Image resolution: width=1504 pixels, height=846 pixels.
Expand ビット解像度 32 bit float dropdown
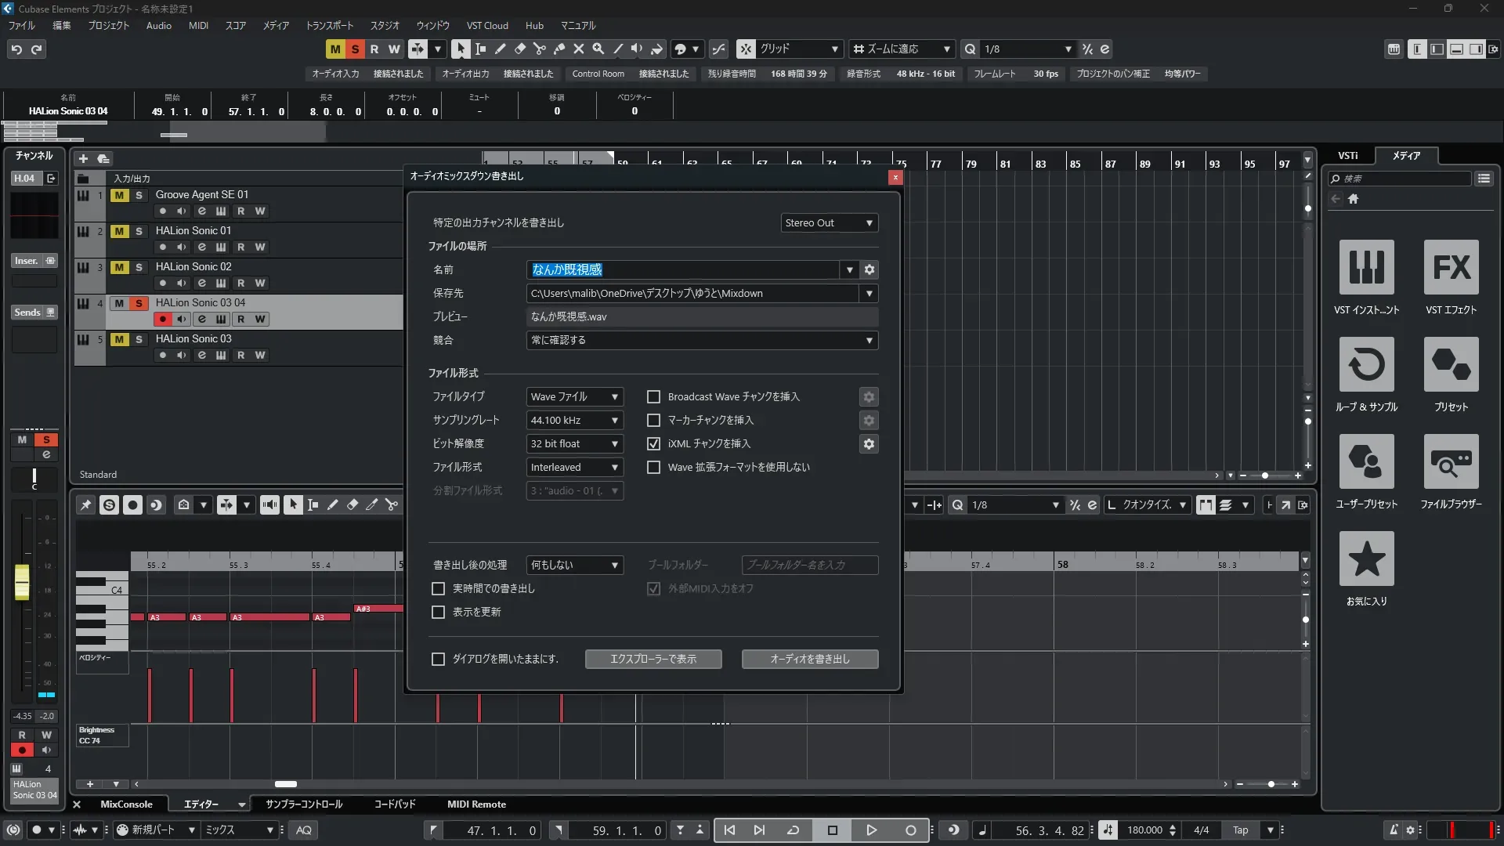click(x=574, y=444)
